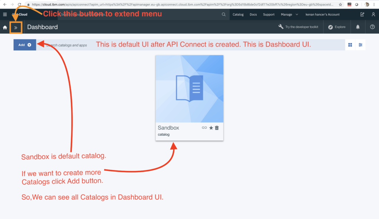
Task: Click the site lock icon in address bar
Action: pos(28,4)
